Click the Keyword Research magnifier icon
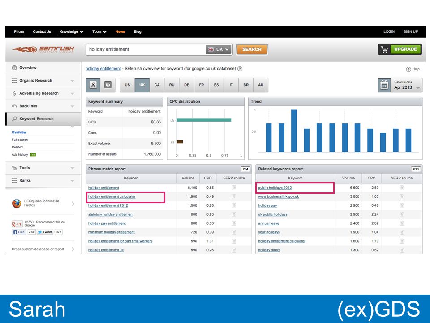Viewport: 430px width, 323px height. (14, 118)
